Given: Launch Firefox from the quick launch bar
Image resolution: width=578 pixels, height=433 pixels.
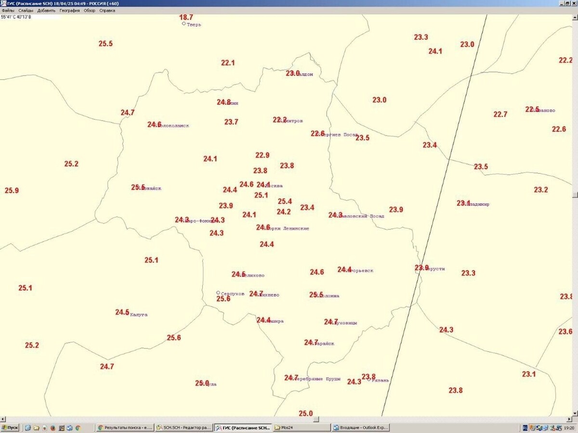Looking at the screenshot, I should (53, 427).
